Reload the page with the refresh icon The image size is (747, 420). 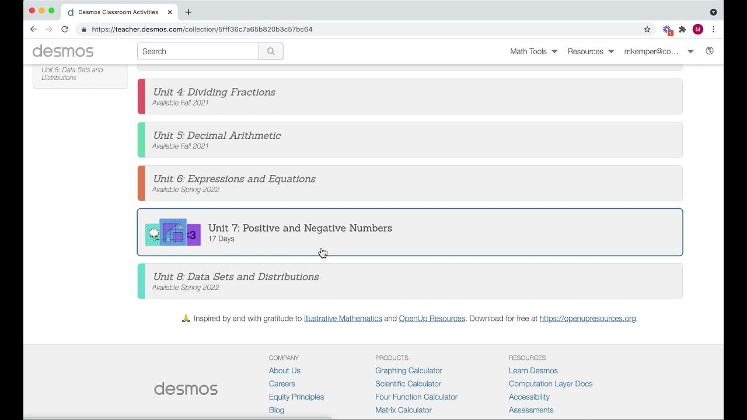tap(65, 29)
